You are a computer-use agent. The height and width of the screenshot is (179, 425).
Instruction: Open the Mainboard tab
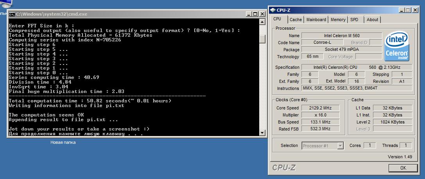[316, 20]
